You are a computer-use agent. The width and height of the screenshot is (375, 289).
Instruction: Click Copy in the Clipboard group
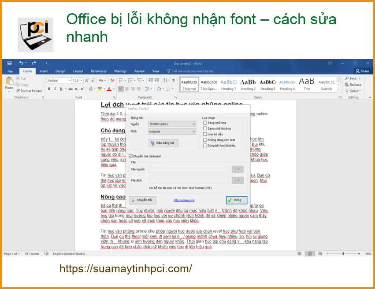[22, 85]
